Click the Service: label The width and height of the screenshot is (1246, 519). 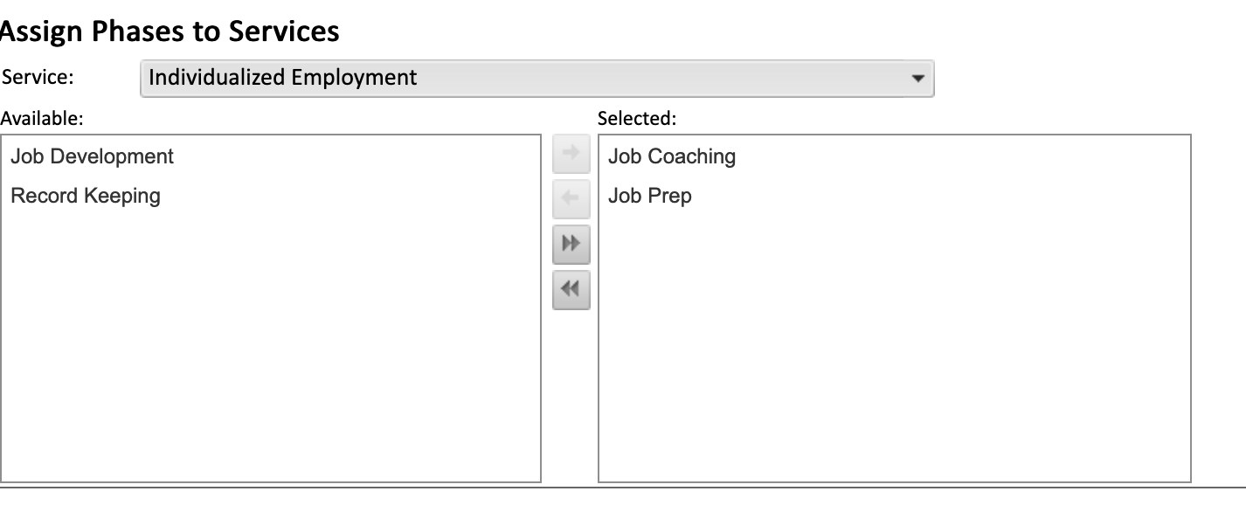coord(37,77)
